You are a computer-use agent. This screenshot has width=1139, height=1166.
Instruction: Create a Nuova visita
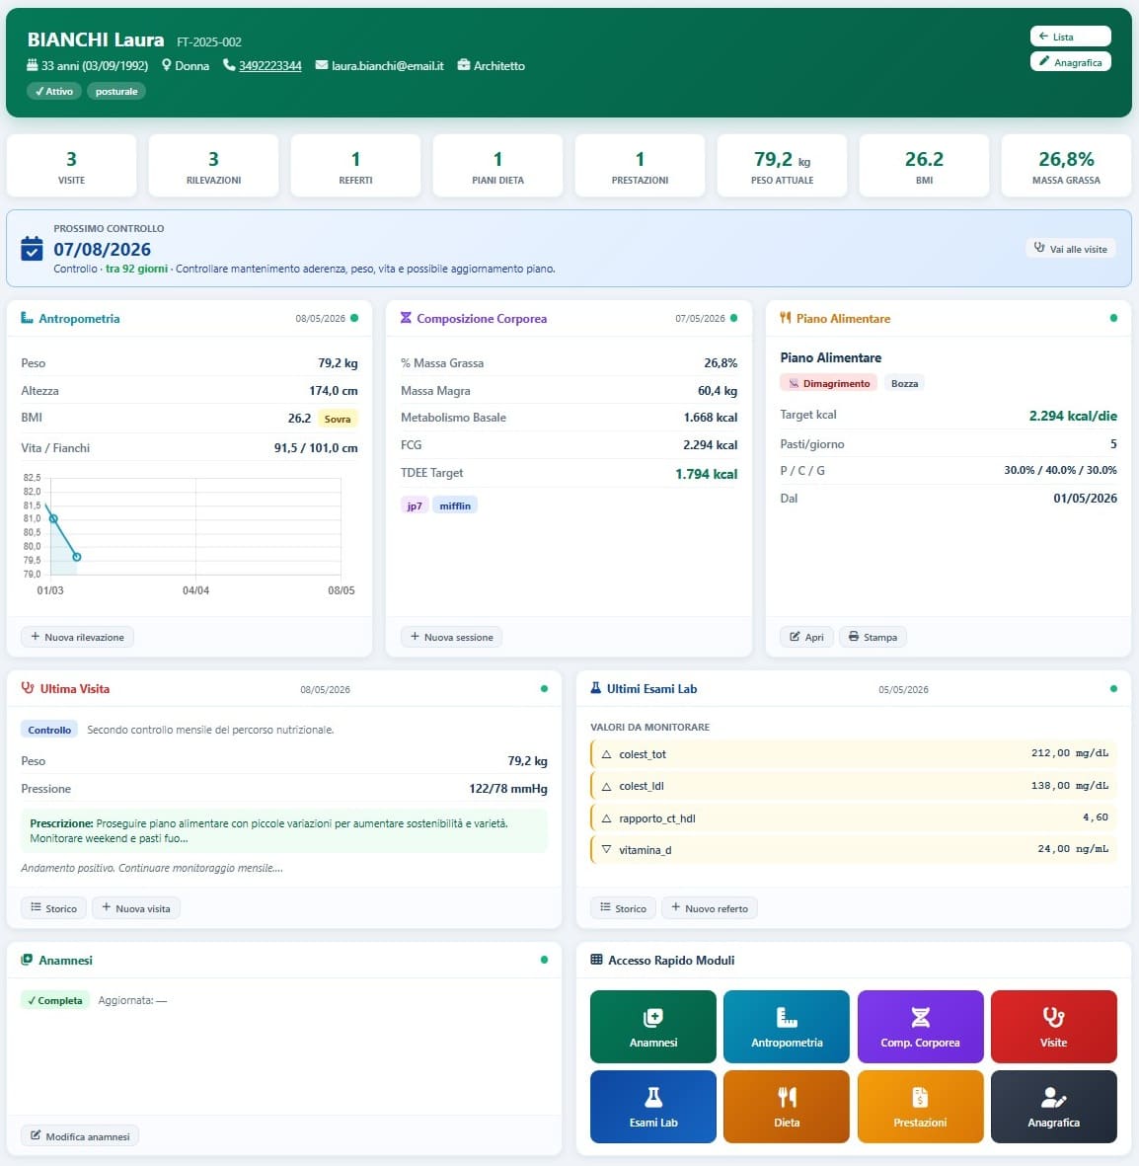point(136,908)
